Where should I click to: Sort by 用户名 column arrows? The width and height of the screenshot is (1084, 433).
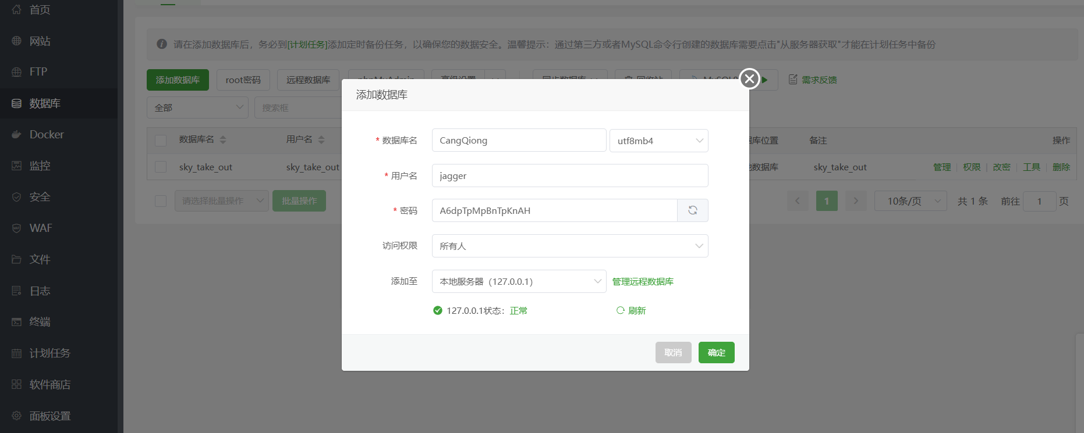pyautogui.click(x=321, y=139)
